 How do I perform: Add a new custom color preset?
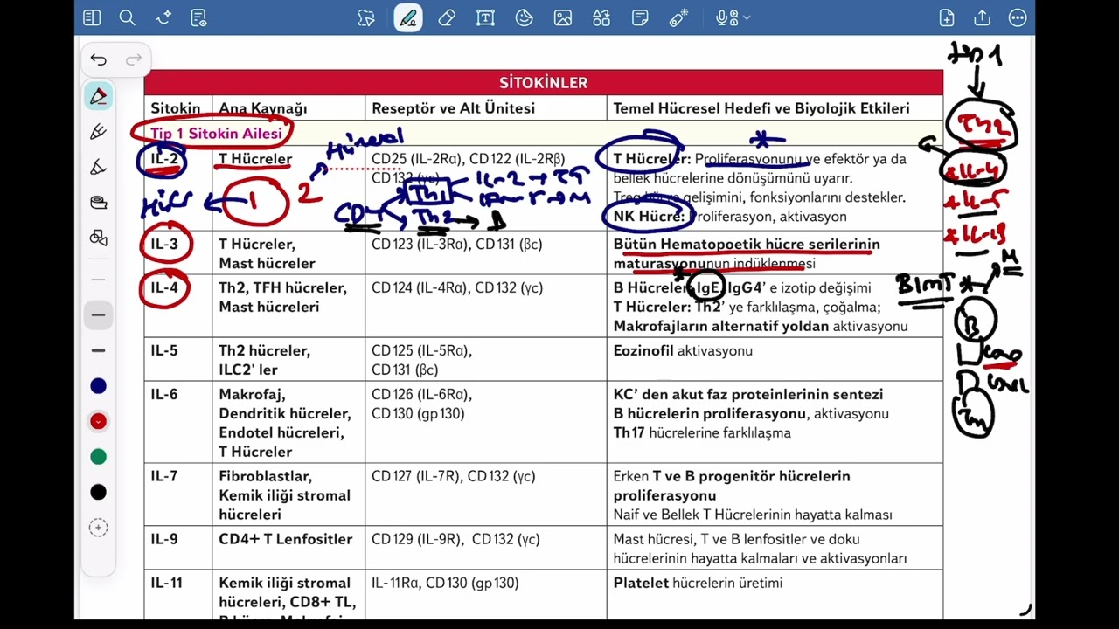[x=98, y=528]
